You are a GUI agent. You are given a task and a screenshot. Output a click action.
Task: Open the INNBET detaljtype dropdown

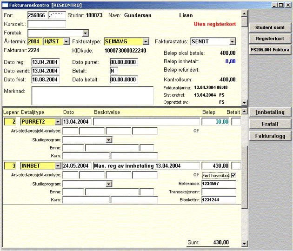[58, 165]
